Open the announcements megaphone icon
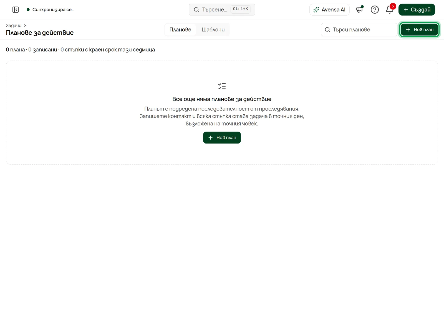This screenshot has width=444, height=333. click(x=360, y=10)
